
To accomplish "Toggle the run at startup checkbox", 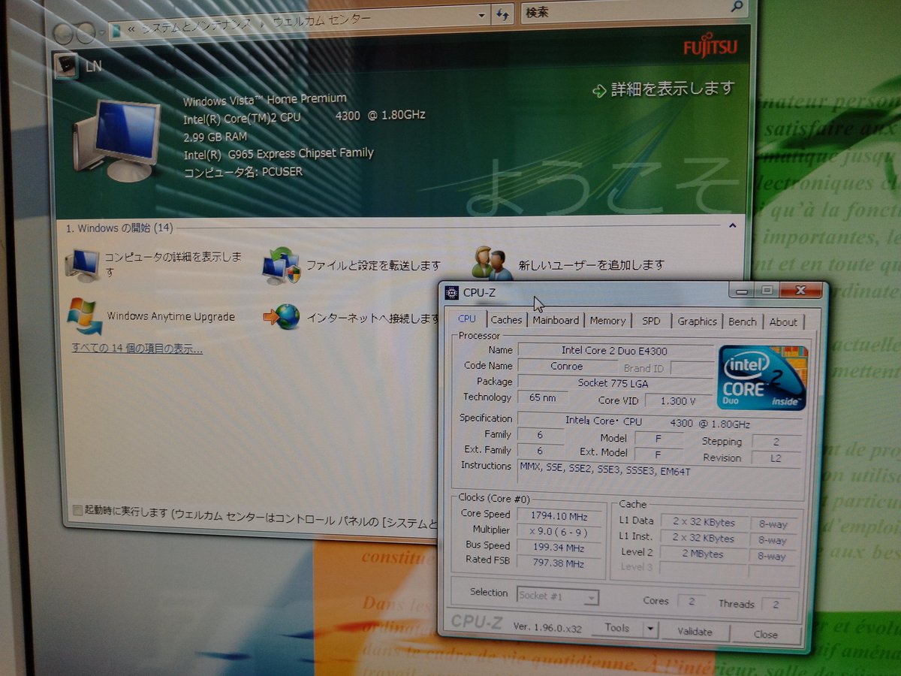I will (x=77, y=510).
